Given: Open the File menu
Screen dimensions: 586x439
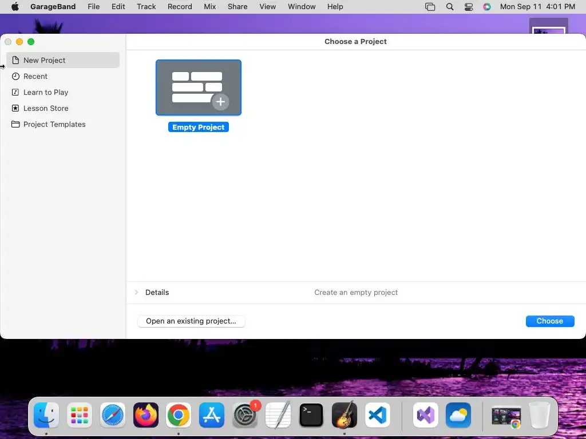Looking at the screenshot, I should (93, 7).
